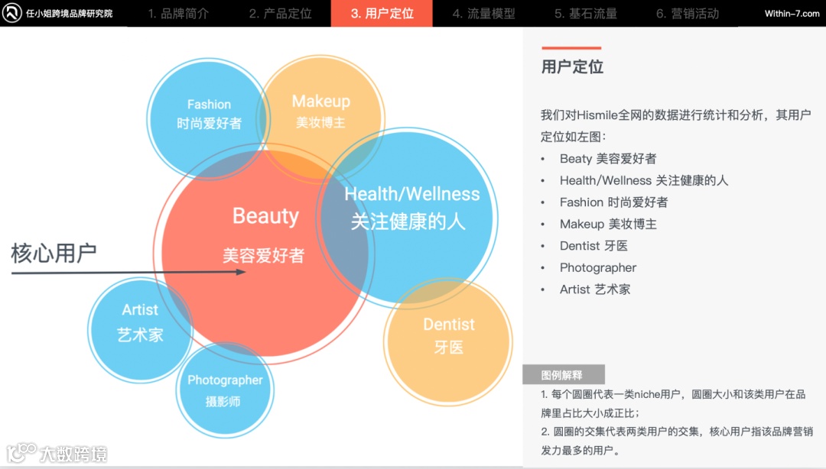
Task: Click the Dentist 牙医 bullet entry
Action: [x=594, y=246]
